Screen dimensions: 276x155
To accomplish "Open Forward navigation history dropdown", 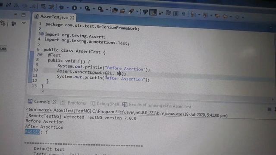I will pyautogui.click(x=243, y=17).
